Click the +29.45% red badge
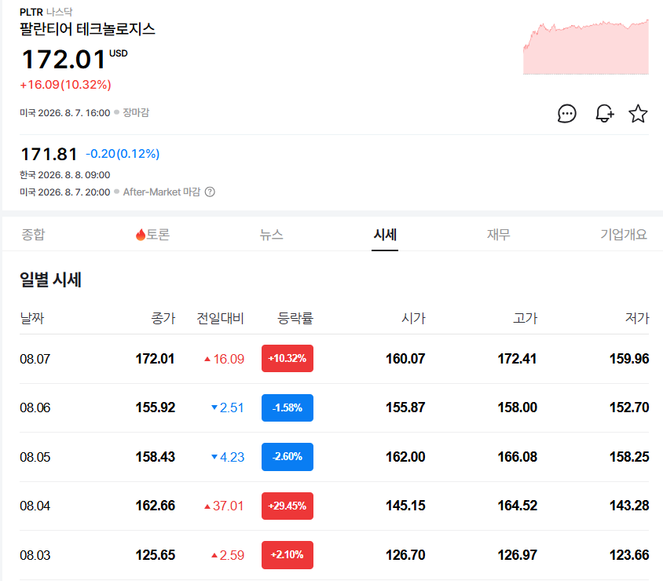Image resolution: width=663 pixels, height=581 pixels. click(x=287, y=506)
